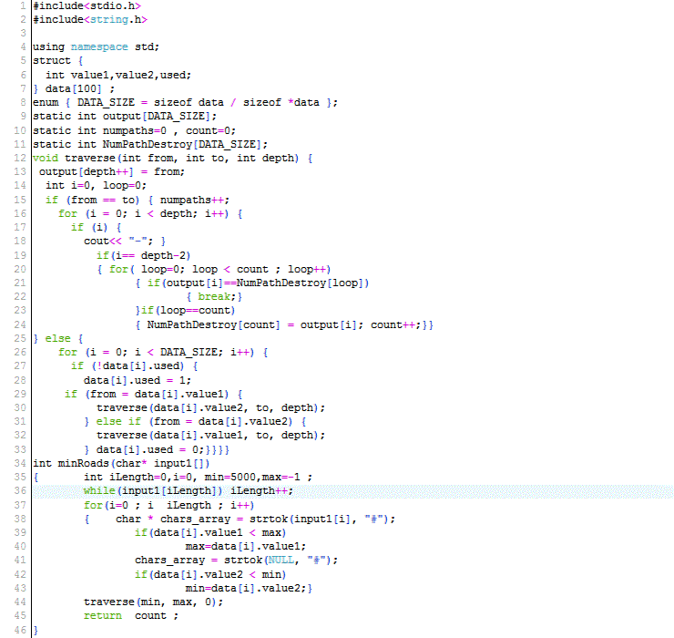The width and height of the screenshot is (674, 638).
Task: Click 'strtok(NULL' call on line 41
Action: [x=269, y=560]
